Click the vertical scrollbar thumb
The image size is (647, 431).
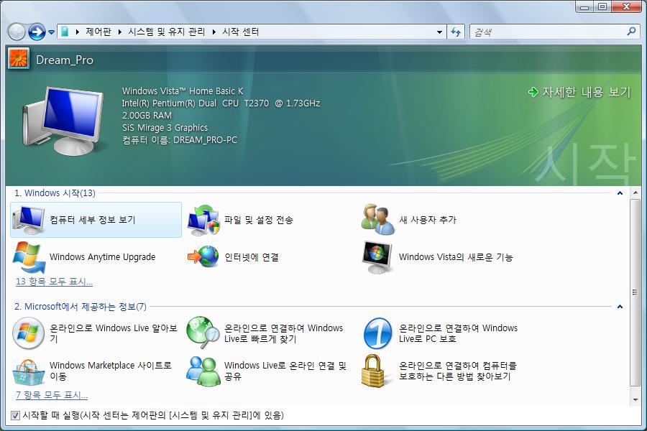[x=635, y=292]
